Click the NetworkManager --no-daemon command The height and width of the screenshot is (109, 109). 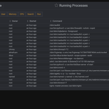tap(66, 59)
